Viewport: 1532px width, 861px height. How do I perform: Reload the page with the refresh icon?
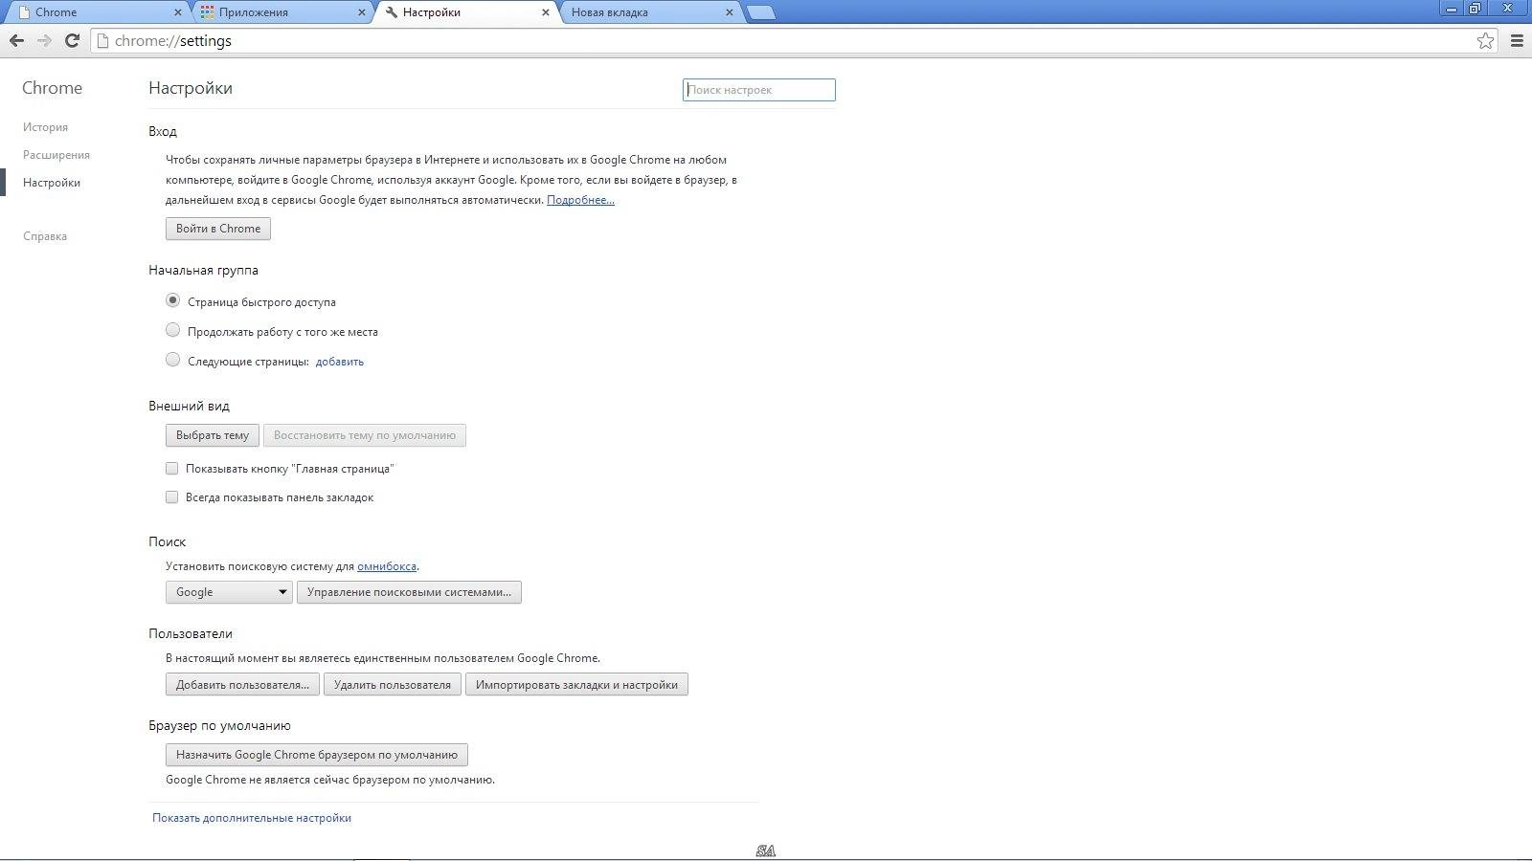click(x=72, y=40)
